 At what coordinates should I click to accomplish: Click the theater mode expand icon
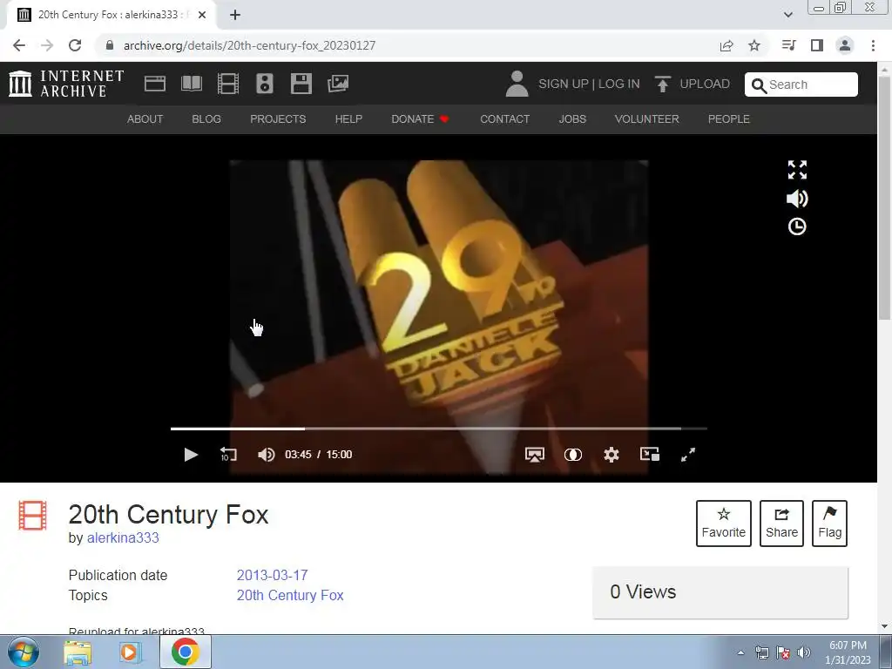(x=797, y=170)
